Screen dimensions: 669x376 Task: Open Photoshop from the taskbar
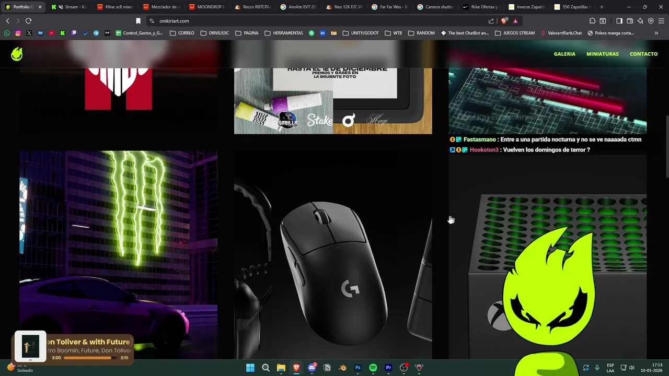[358, 368]
